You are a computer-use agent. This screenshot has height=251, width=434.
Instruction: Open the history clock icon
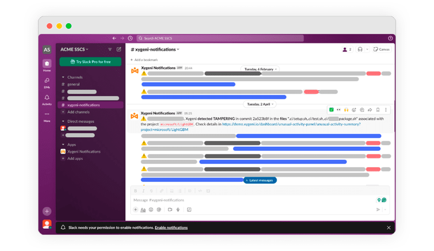point(130,38)
